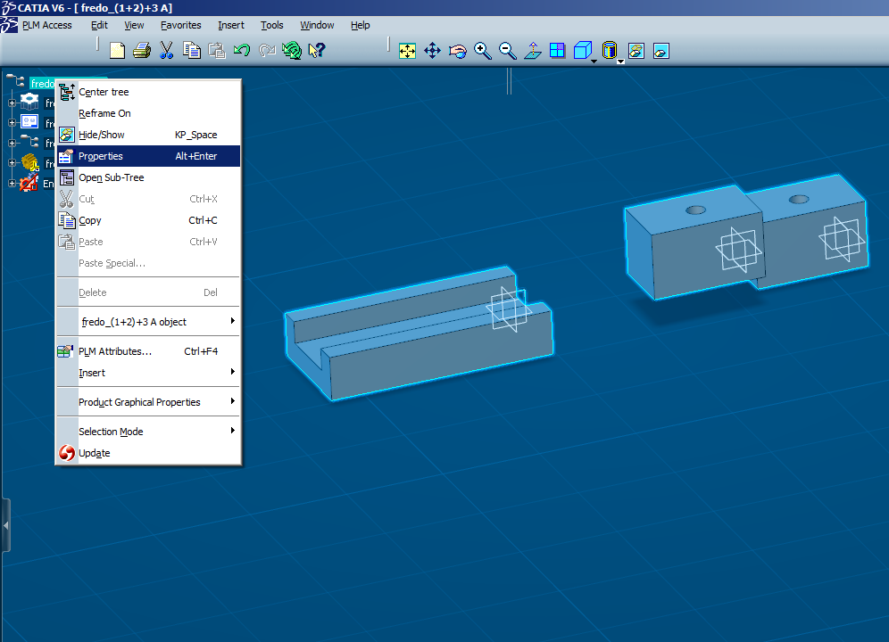Image resolution: width=889 pixels, height=642 pixels.
Task: Click the Cut scissors icon in toolbar
Action: point(166,51)
